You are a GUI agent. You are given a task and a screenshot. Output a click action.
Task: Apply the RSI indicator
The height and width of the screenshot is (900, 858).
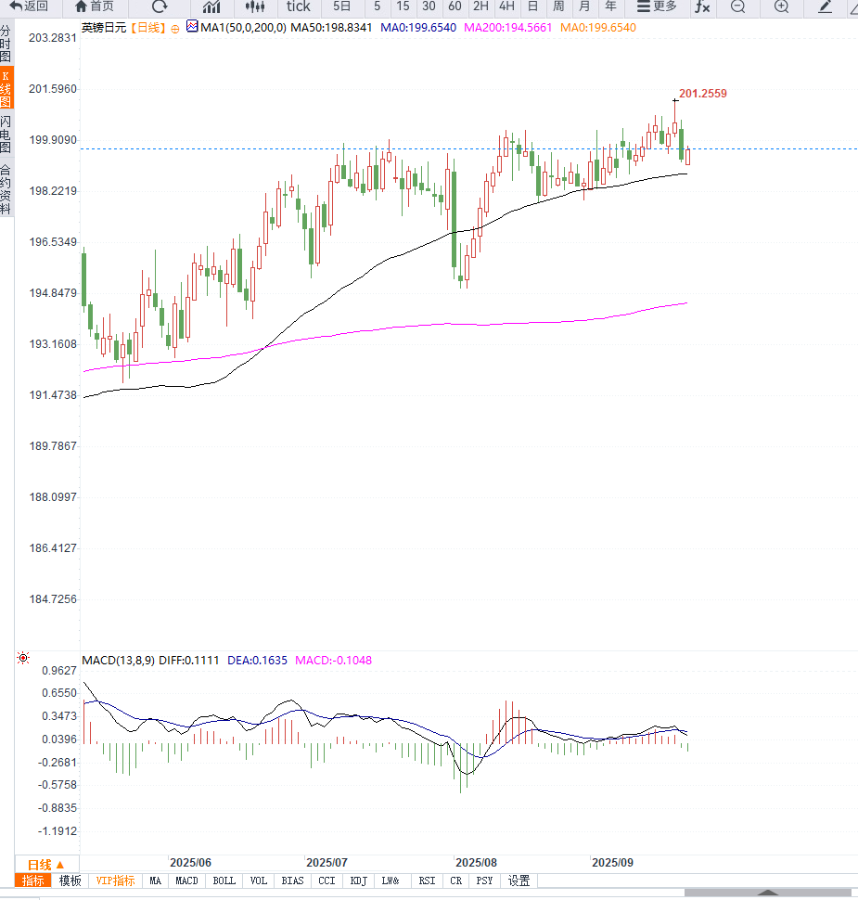tap(427, 881)
